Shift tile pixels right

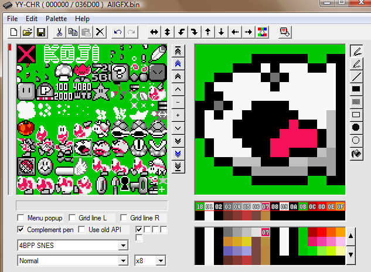coord(249,32)
